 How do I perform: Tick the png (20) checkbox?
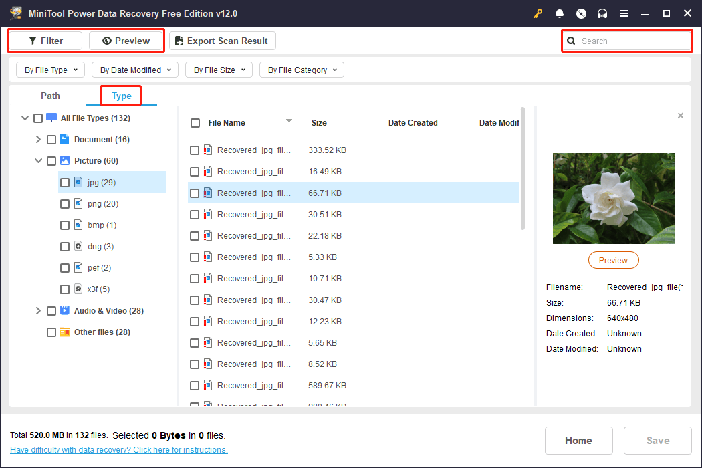point(65,204)
